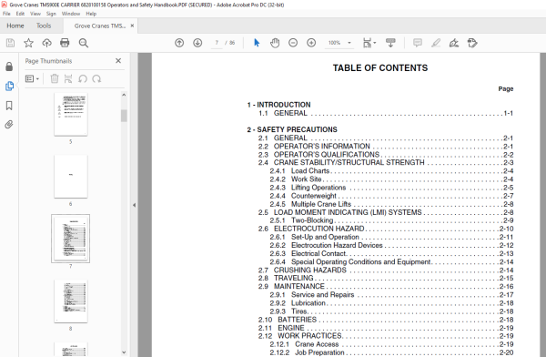
Task: Open the Attachments paperclip panel
Action: [x=9, y=125]
